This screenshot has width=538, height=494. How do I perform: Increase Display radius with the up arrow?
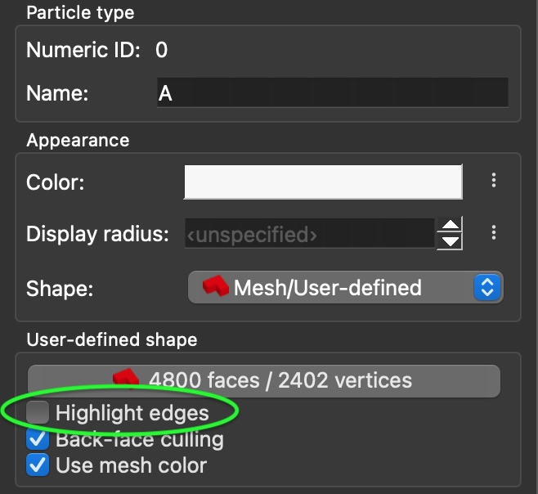pyautogui.click(x=450, y=225)
